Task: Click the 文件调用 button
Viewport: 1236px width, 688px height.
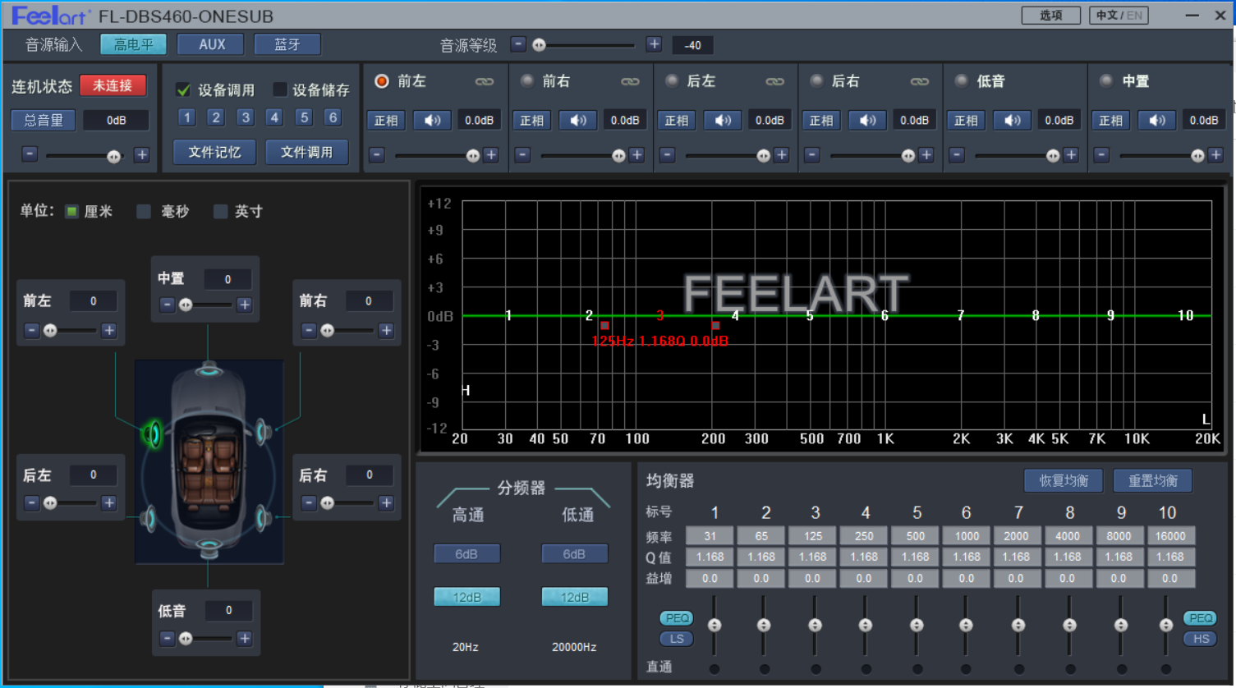Action: [306, 152]
